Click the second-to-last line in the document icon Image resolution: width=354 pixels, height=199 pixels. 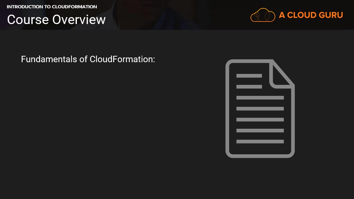(260, 130)
